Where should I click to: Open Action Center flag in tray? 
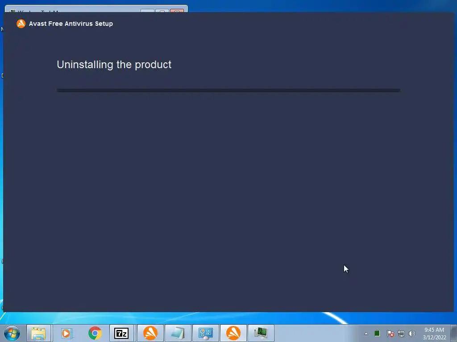click(390, 334)
